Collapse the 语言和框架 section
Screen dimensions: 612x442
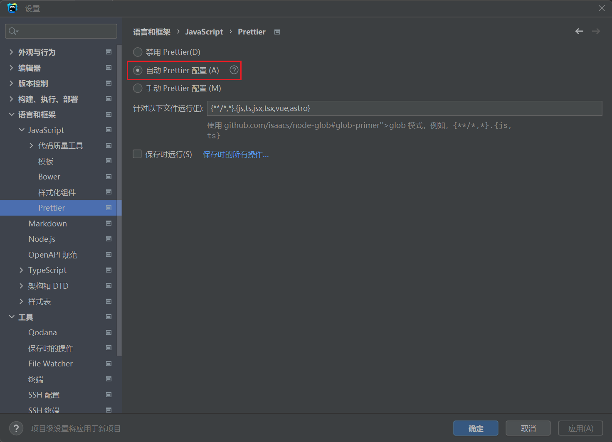click(x=11, y=114)
